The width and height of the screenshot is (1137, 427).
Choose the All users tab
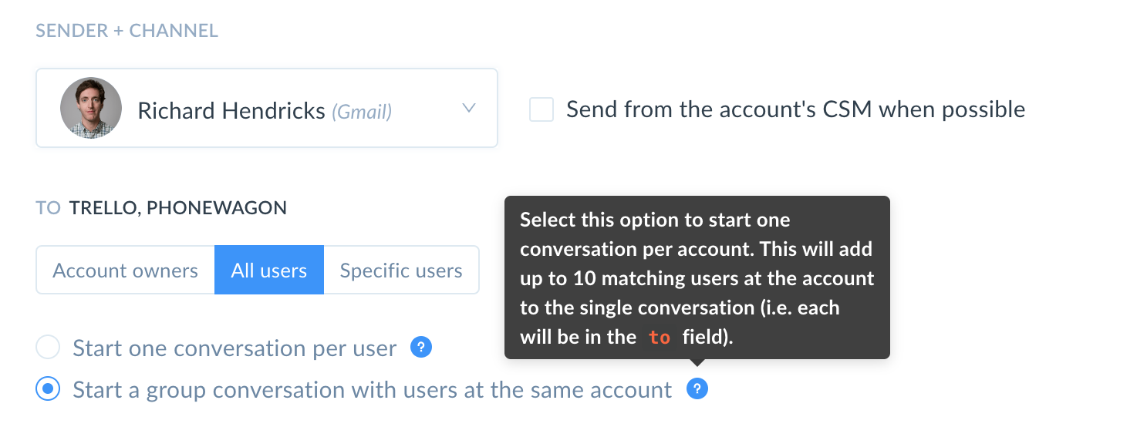(269, 271)
